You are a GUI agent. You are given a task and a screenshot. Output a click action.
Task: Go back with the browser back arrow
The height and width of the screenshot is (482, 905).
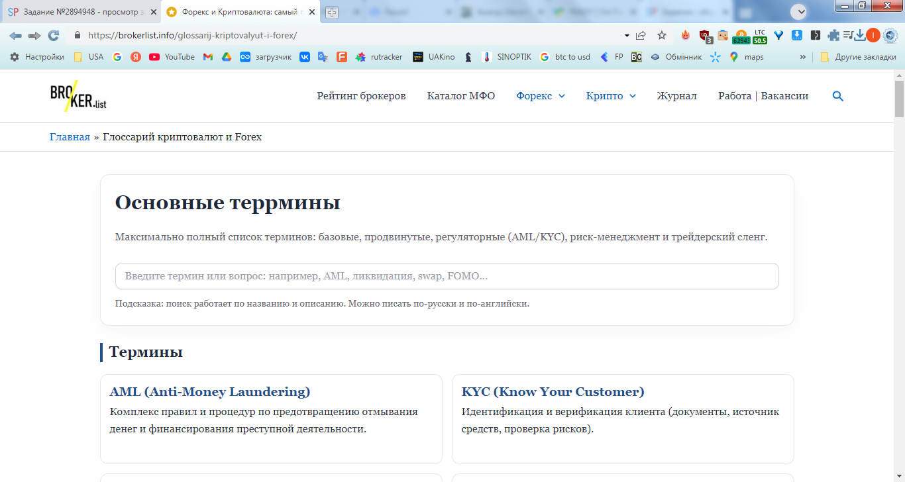point(15,36)
